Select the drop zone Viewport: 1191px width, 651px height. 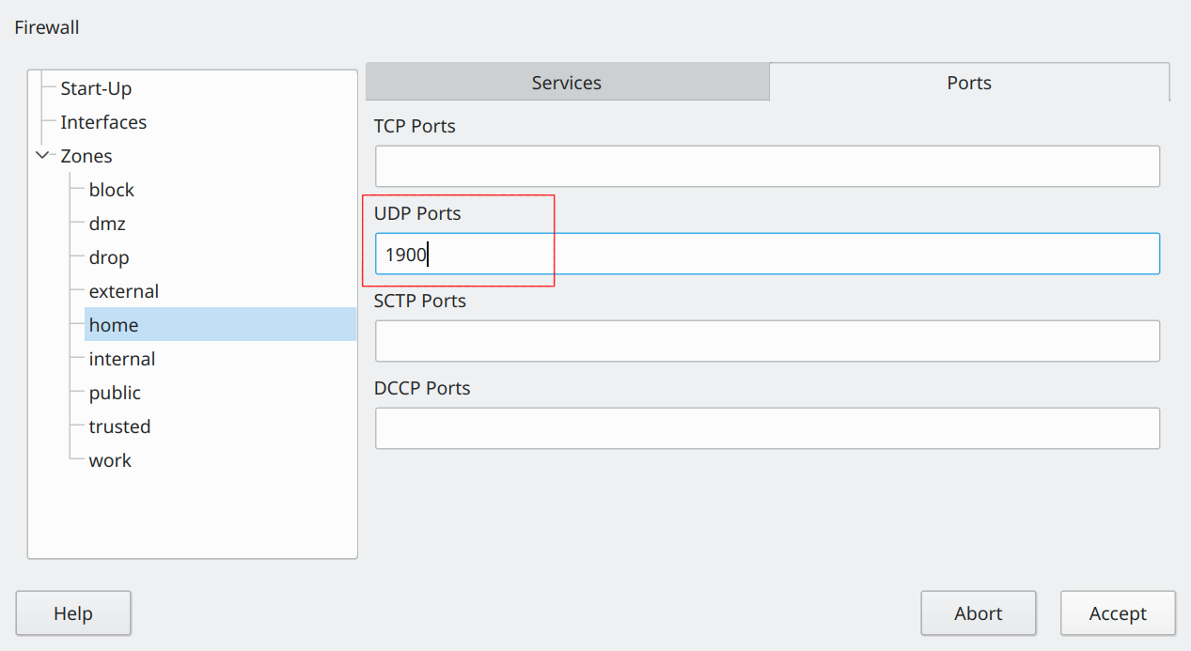point(108,256)
